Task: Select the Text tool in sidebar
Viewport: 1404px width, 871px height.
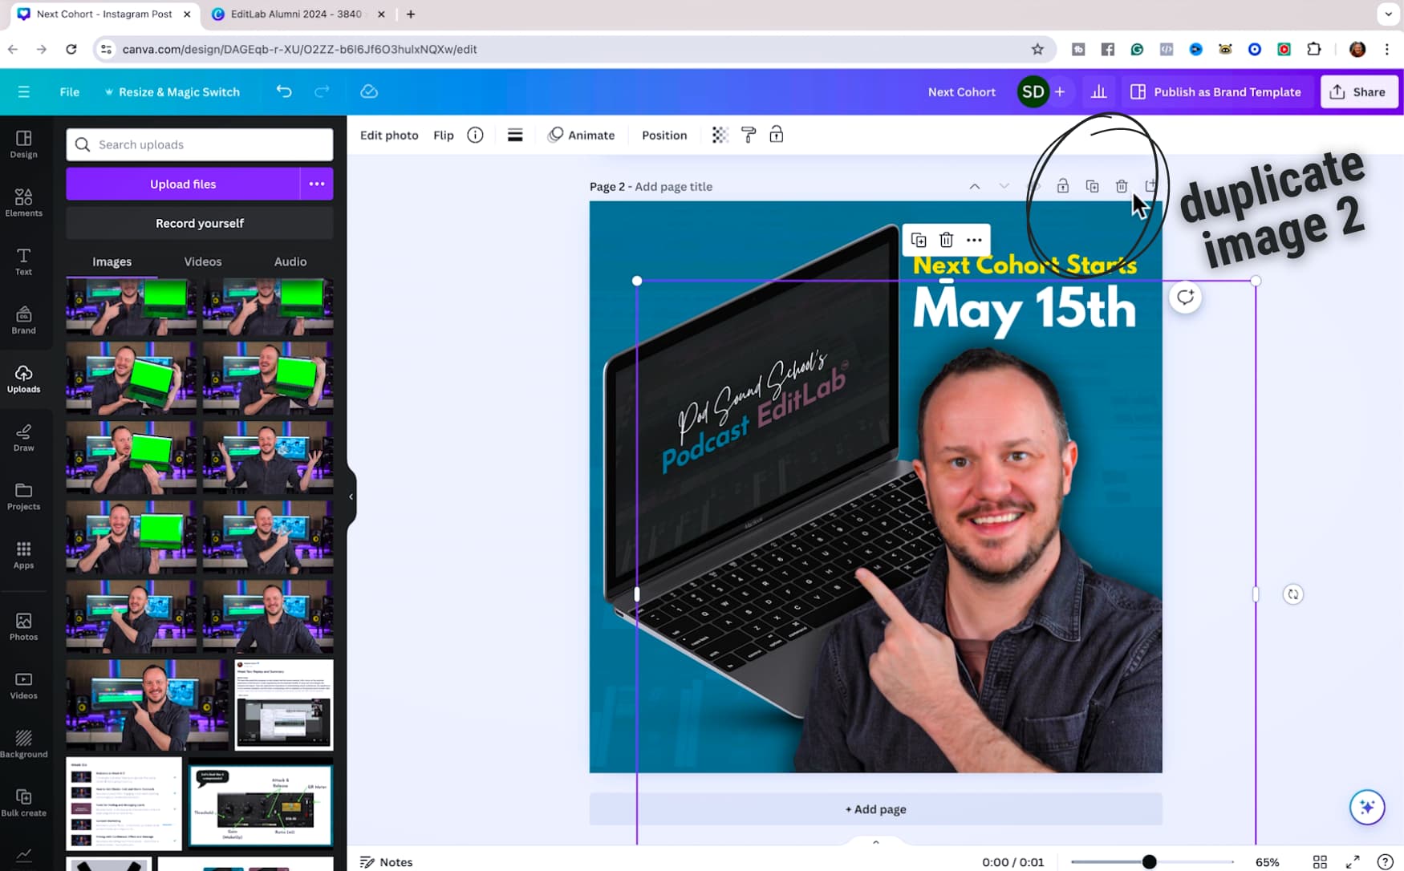Action: 23,261
